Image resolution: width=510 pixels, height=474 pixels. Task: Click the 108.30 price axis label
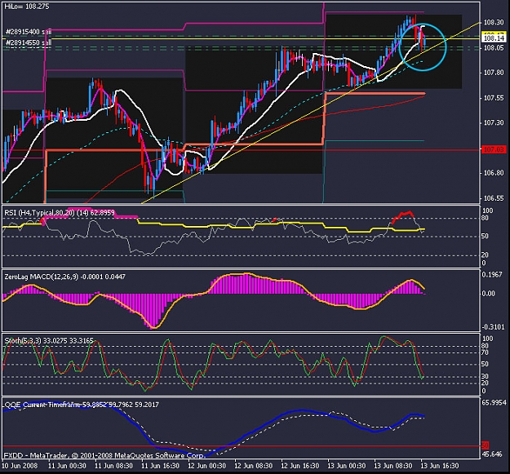point(494,22)
